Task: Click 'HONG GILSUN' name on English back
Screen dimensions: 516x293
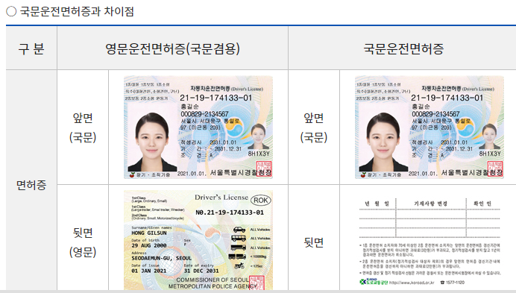Action: 148,233
